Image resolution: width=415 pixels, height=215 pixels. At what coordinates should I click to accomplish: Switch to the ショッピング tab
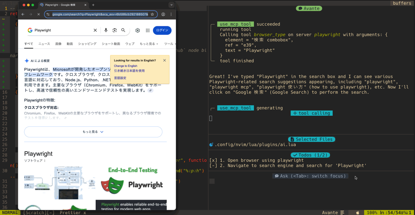click(x=87, y=44)
